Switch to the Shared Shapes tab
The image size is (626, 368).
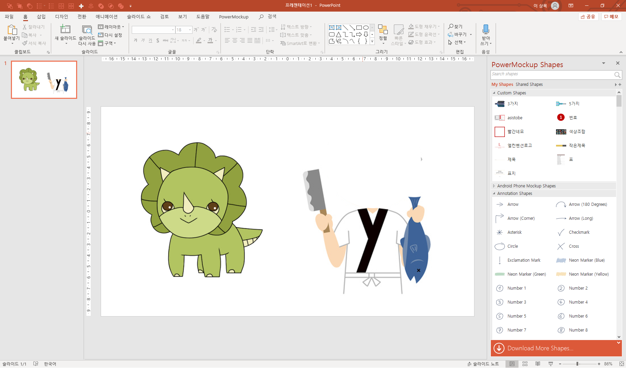(x=529, y=84)
